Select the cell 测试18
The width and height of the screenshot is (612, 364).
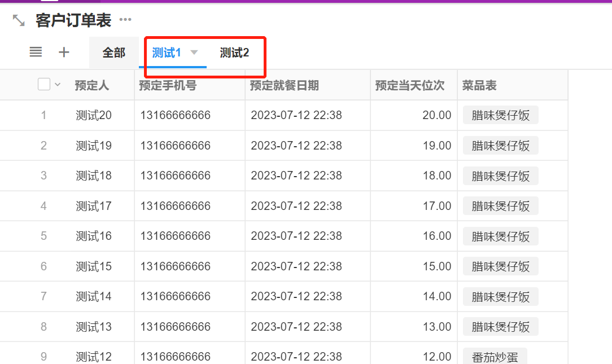[94, 176]
